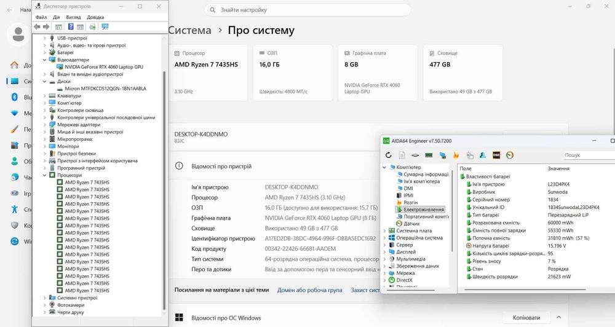Click the Копіювати button

pos(526,318)
